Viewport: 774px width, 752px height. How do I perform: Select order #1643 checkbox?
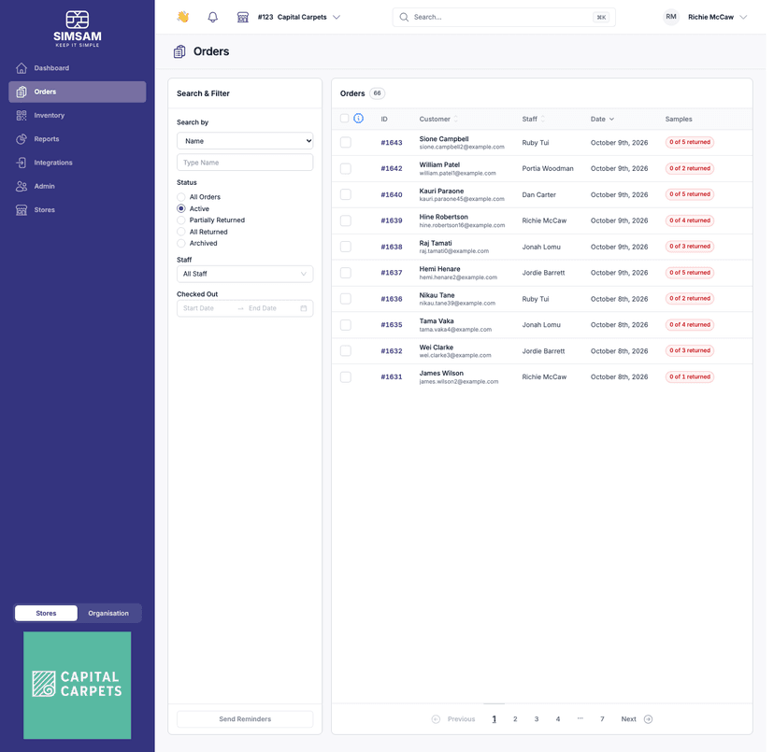click(x=346, y=143)
